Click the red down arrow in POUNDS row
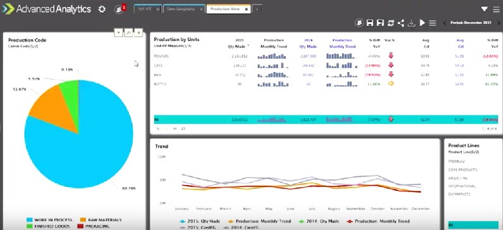The image size is (503, 230). [391, 56]
